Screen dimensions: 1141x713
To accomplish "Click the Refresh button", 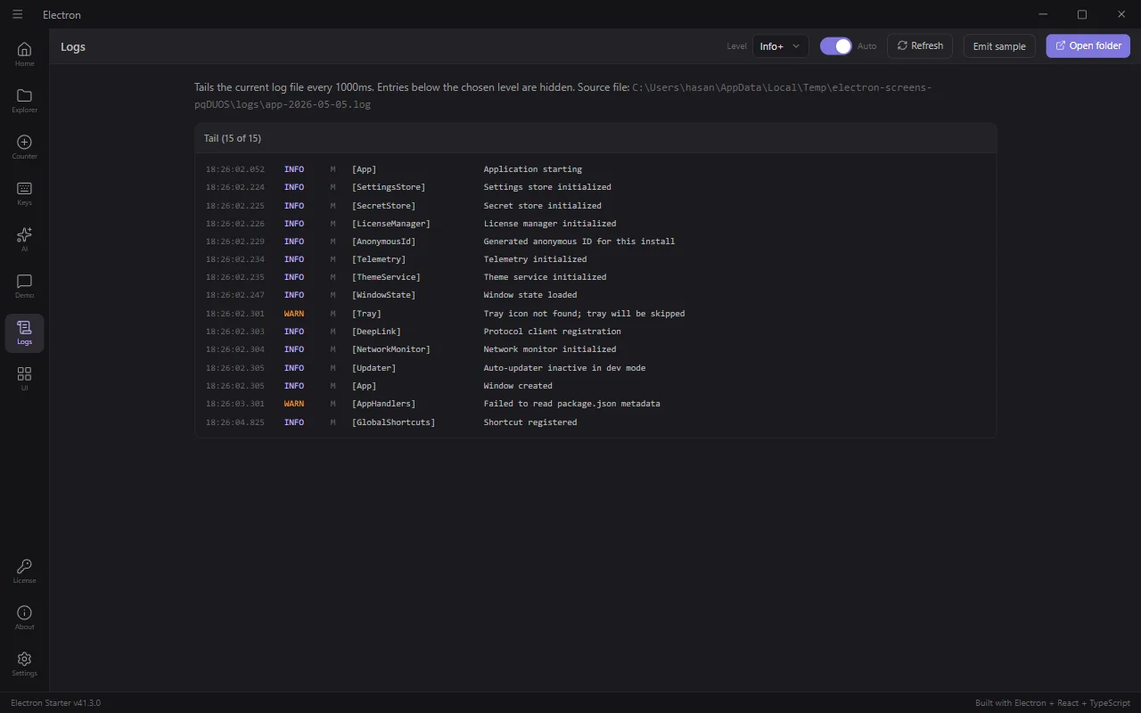I will (x=920, y=45).
